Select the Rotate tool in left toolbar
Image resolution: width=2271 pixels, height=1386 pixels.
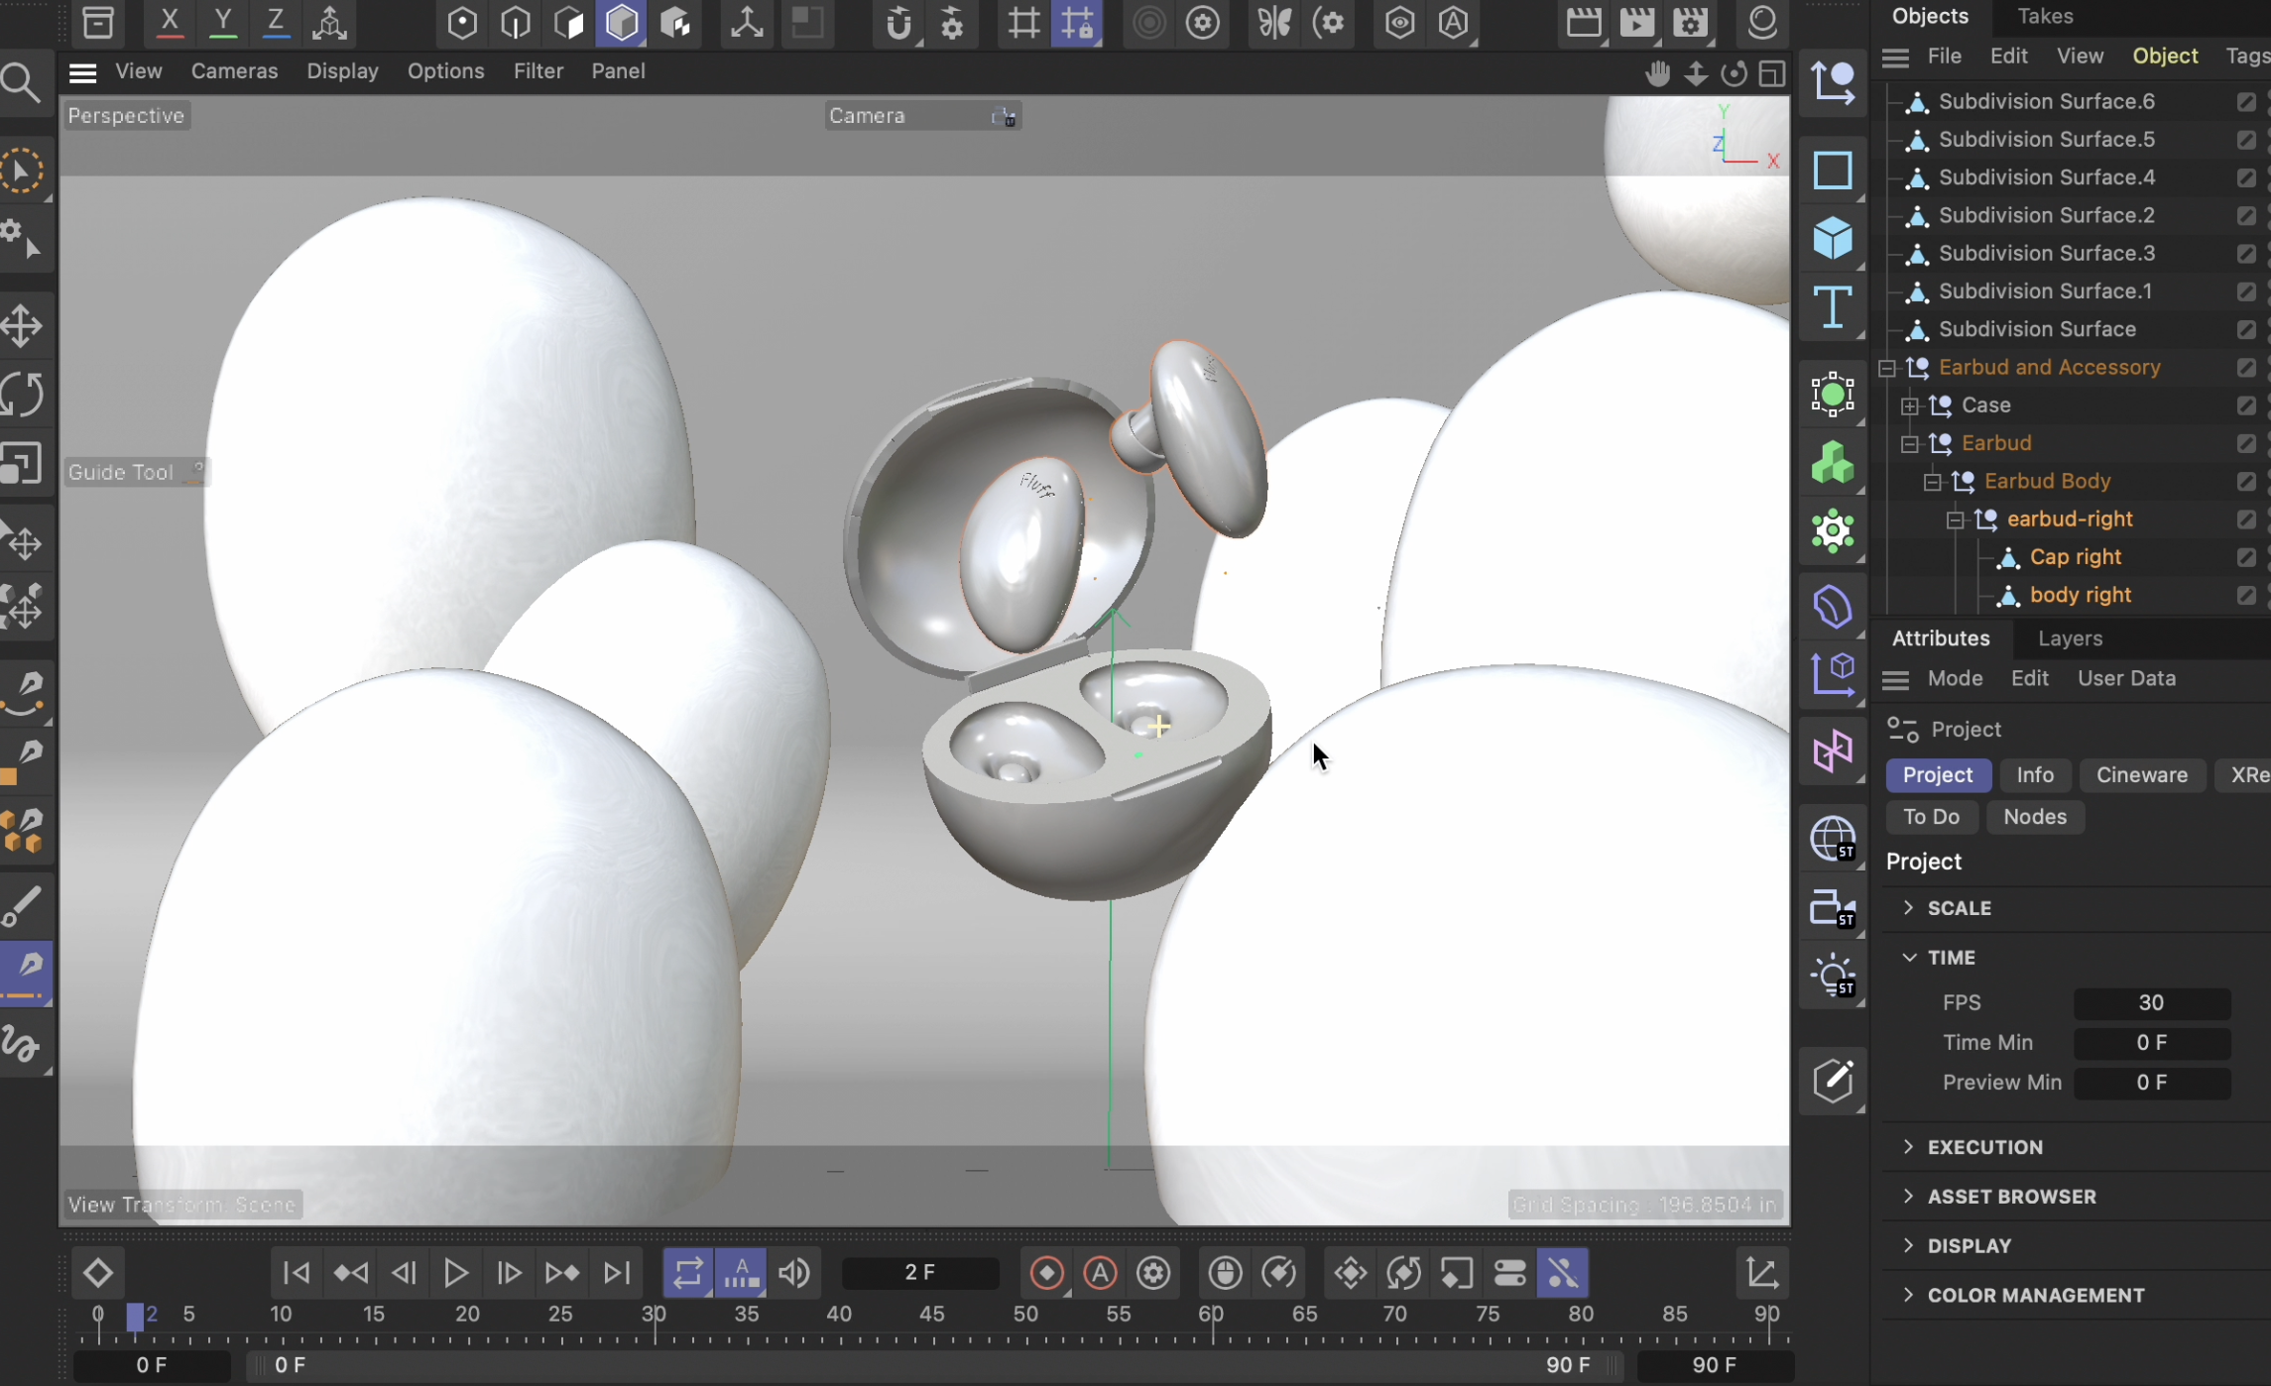coord(22,395)
